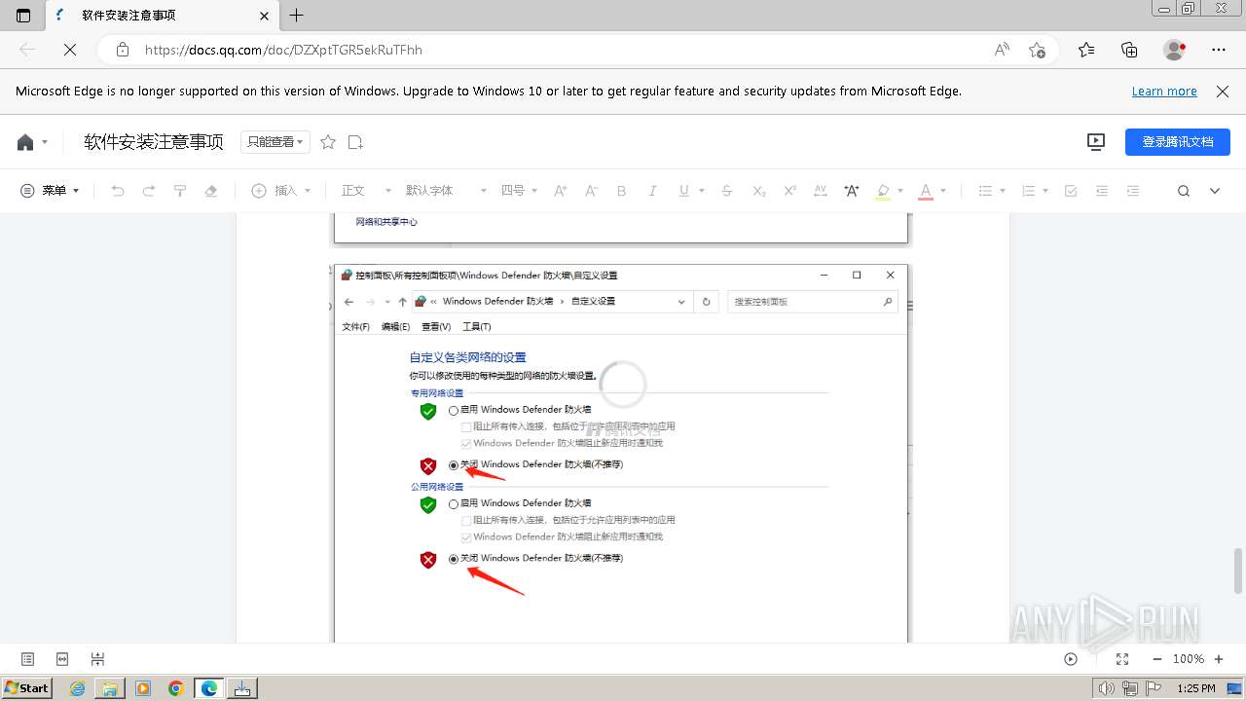Launch Chrome from the taskbar
This screenshot has width=1246, height=701.
click(x=176, y=688)
